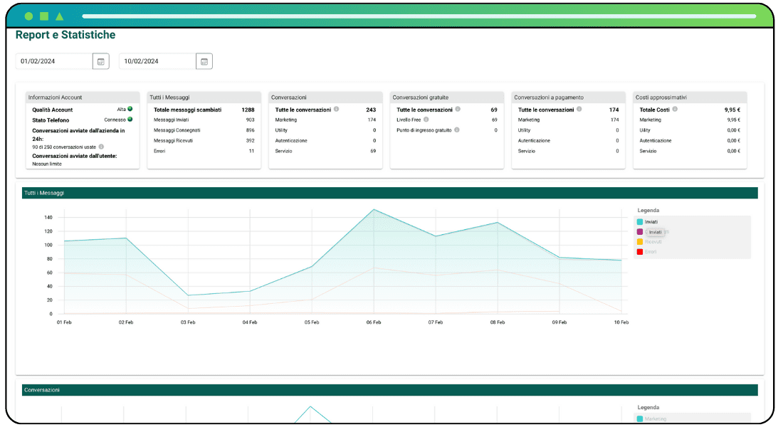Click the 'Messaggi Ricevuti' row
The image size is (783, 427).
[204, 141]
